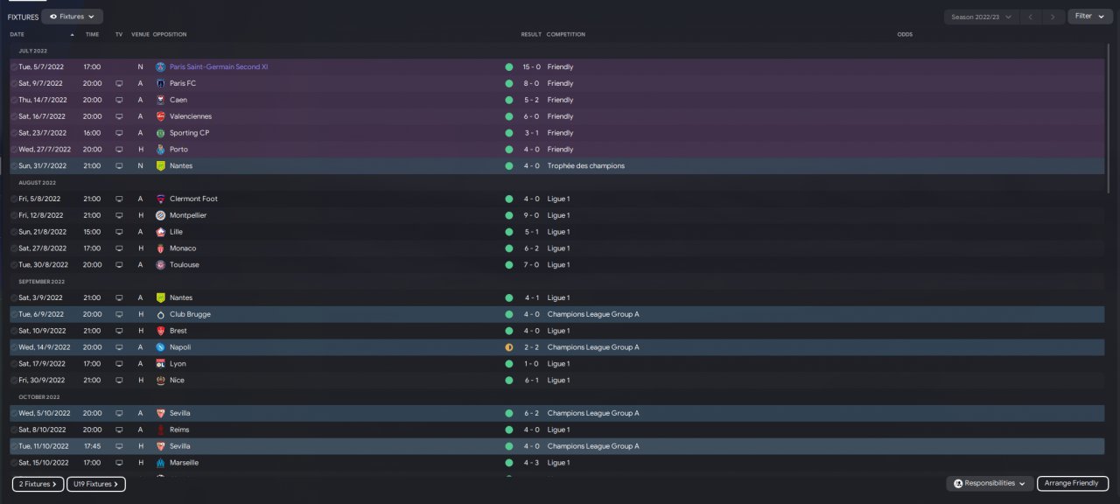Expand the Season 2022/23 selector
The width and height of the screenshot is (1120, 504).
coord(981,17)
